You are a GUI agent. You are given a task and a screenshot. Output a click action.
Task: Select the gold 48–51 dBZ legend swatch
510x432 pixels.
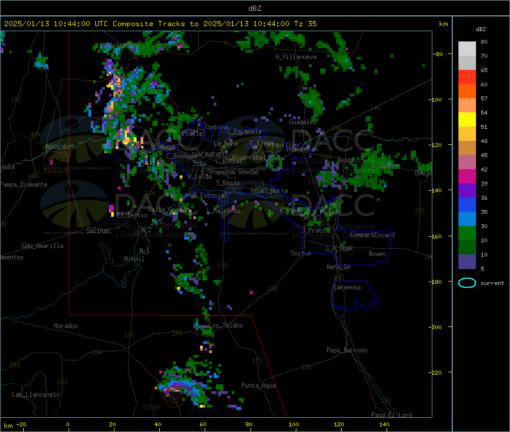467,134
